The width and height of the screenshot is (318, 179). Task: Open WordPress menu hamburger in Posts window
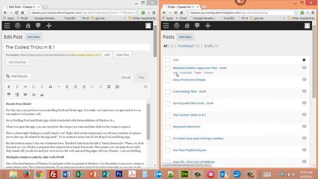pyautogui.click(x=166, y=25)
